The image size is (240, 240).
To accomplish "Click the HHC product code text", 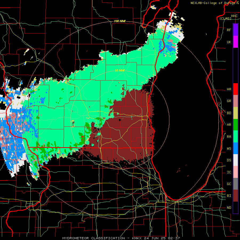I will coord(234,16).
